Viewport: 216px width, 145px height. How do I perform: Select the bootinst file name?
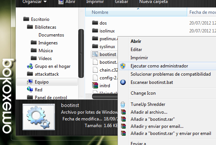pos(108,54)
